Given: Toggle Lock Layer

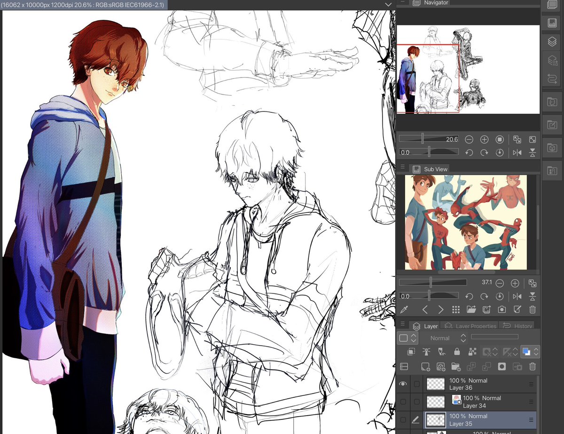Looking at the screenshot, I should click(456, 352).
